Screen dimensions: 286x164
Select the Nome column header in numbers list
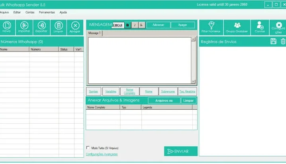tap(14, 49)
